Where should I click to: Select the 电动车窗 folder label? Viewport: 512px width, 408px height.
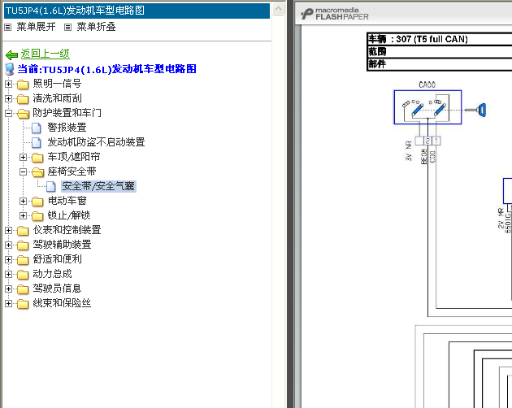coord(67,201)
